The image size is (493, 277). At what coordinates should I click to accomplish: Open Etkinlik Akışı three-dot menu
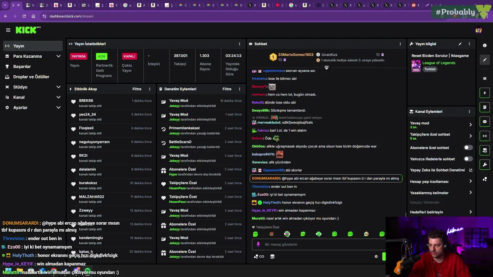click(x=150, y=89)
